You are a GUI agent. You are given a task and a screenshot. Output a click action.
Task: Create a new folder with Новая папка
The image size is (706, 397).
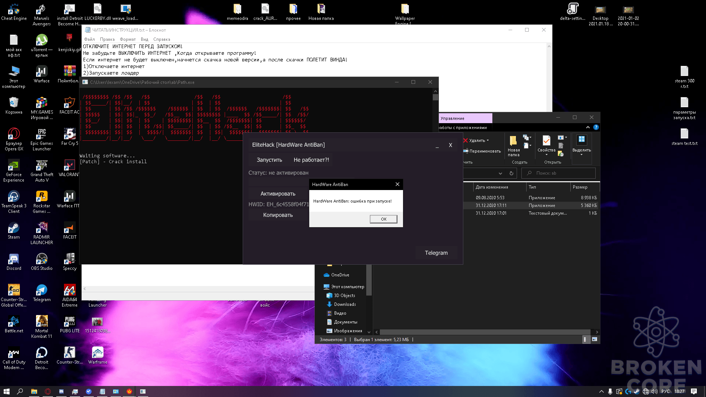[x=514, y=146]
